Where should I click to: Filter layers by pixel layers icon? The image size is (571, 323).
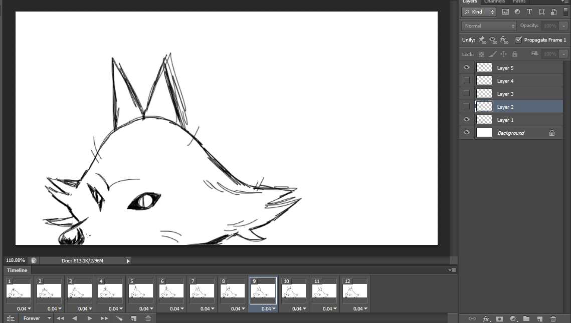[x=505, y=12]
